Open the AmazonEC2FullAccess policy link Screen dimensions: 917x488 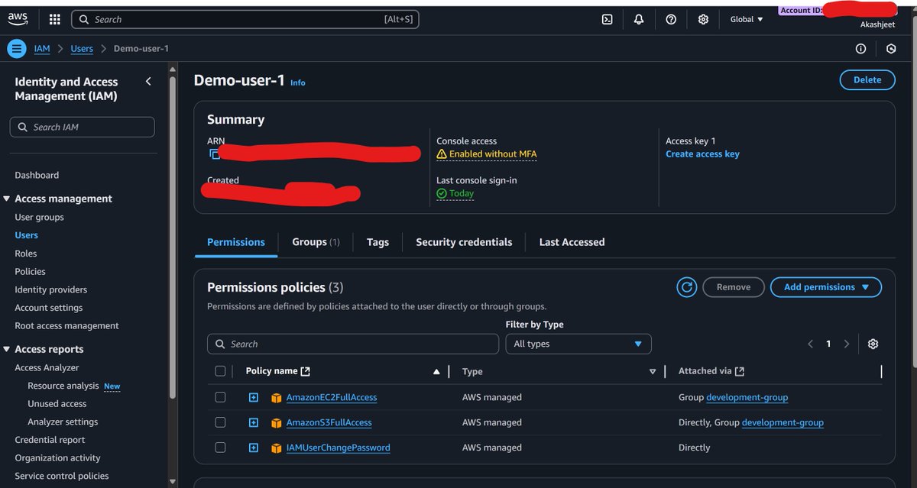(332, 398)
